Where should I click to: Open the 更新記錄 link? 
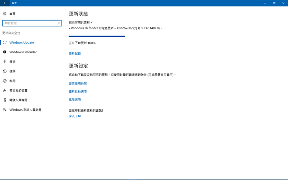point(75,53)
